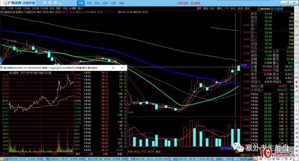This screenshot has height=161, width=299.
Task: Open the 设置 (Settings) menu
Action: click(114, 3)
